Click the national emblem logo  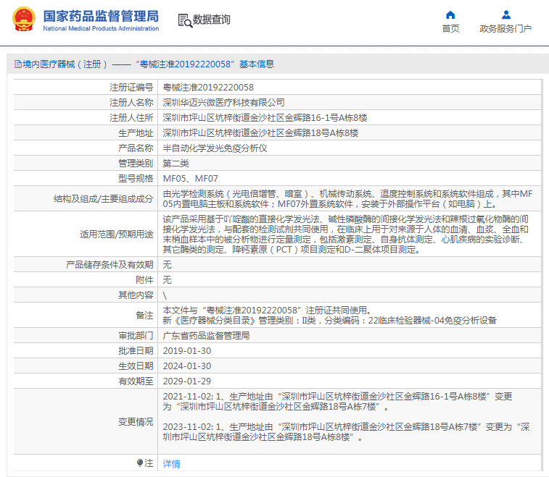pos(24,20)
